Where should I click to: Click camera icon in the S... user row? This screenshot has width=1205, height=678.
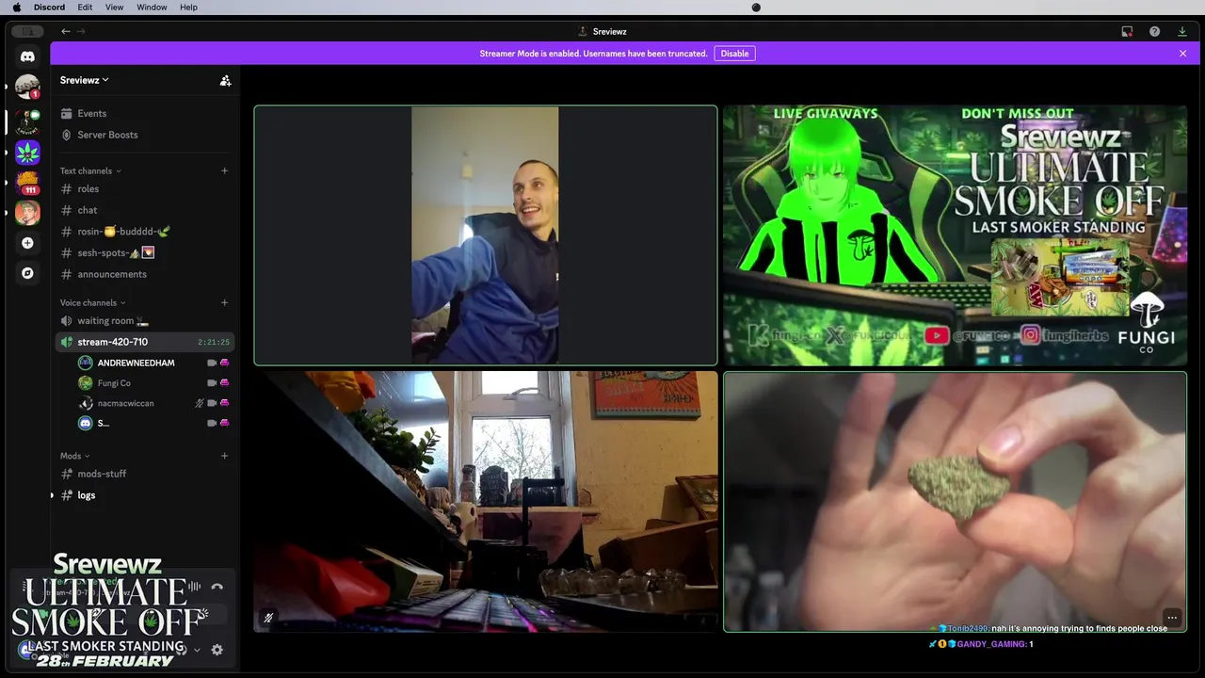(x=212, y=424)
